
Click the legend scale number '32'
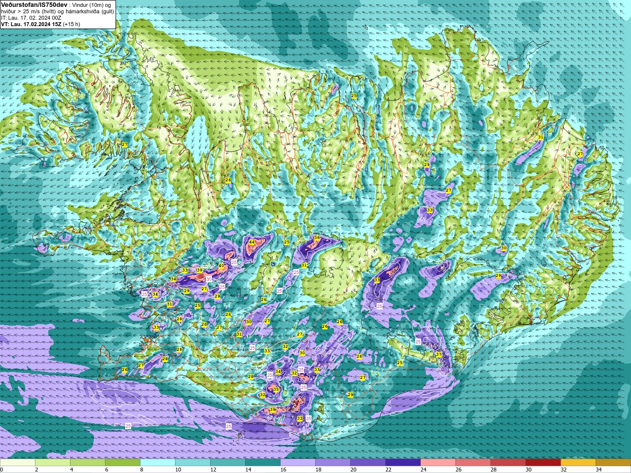pos(563,470)
